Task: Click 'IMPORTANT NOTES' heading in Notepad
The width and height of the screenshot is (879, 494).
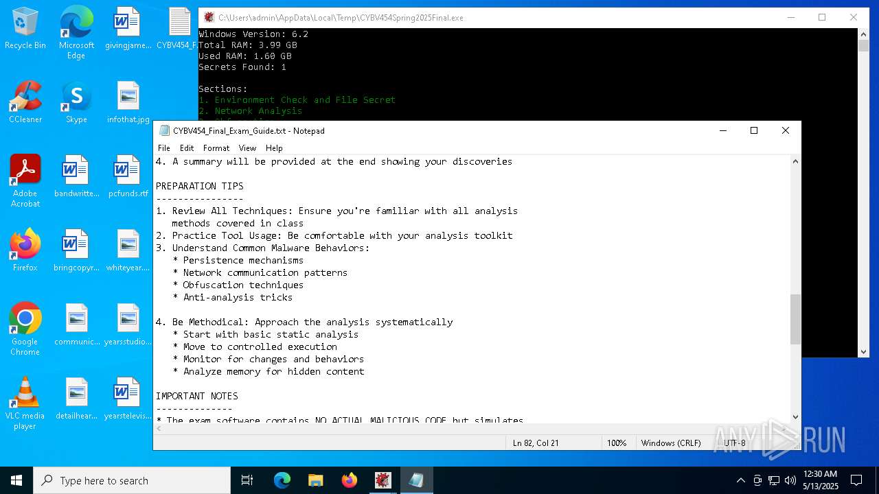Action: click(196, 396)
